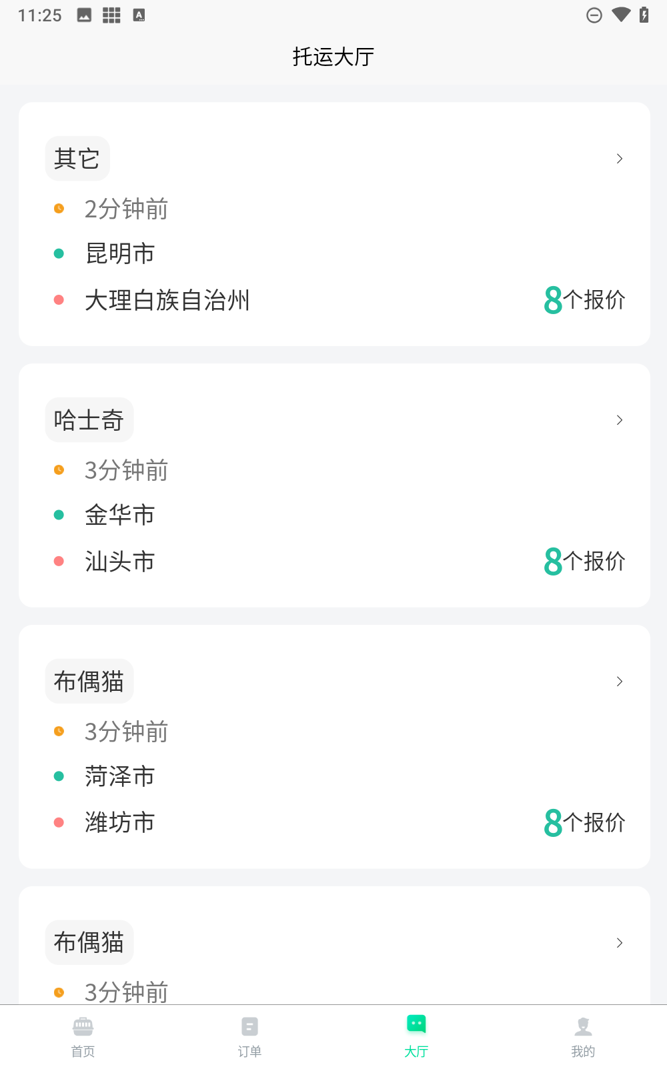The image size is (667, 1067).
Task: Tap the 哈士奇 pet type tag
Action: click(89, 420)
